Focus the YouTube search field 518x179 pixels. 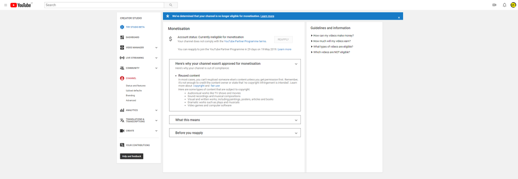pos(104,5)
